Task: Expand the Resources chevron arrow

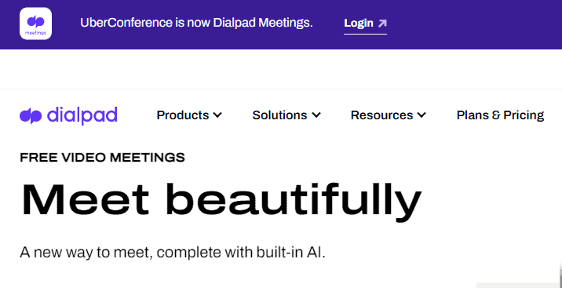Action: [421, 115]
